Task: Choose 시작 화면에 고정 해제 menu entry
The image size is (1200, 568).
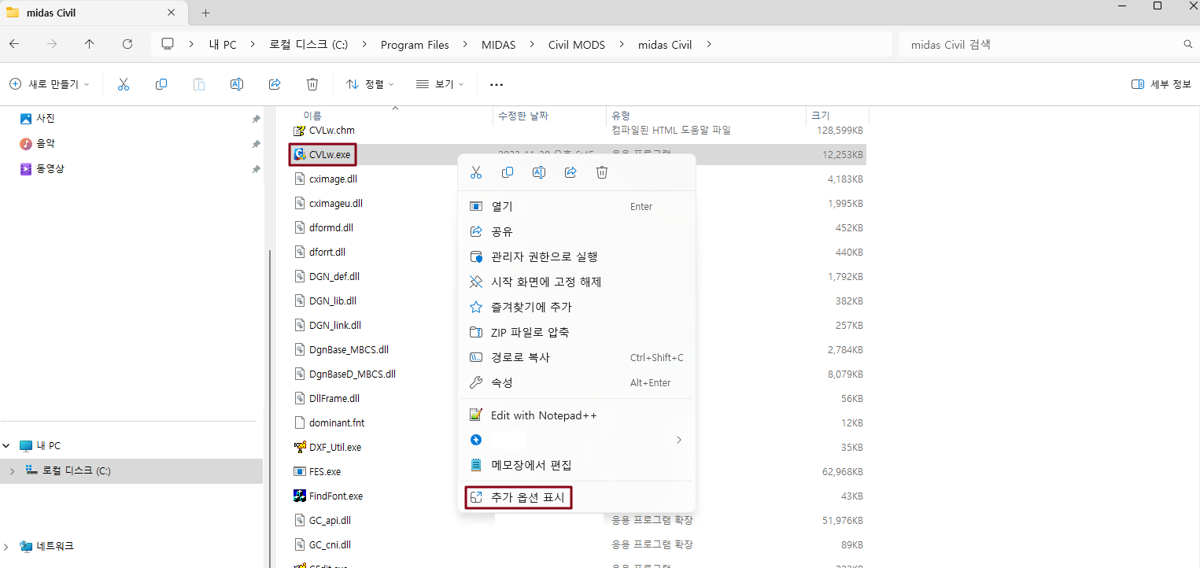Action: 577,282
